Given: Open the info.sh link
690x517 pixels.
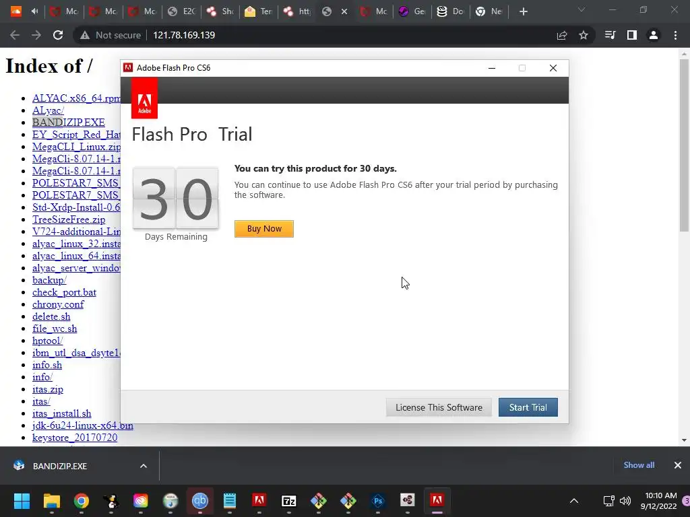Looking at the screenshot, I should coord(47,365).
